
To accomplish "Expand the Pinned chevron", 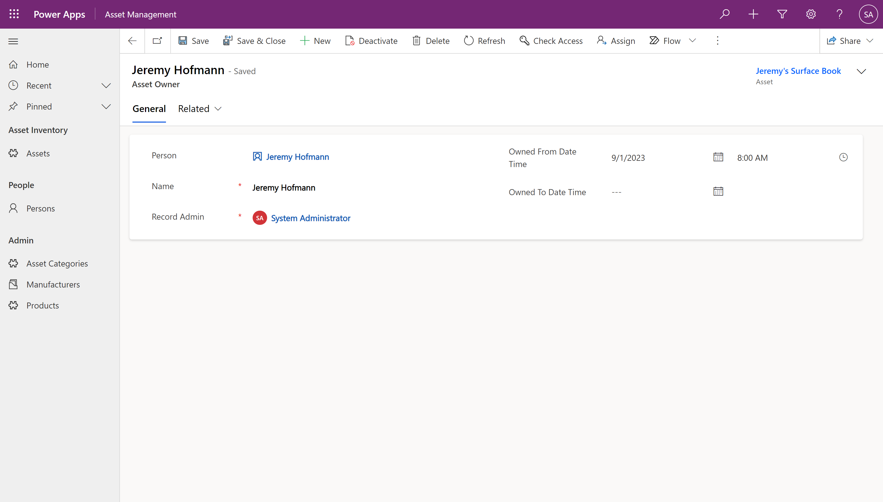I will coord(106,107).
